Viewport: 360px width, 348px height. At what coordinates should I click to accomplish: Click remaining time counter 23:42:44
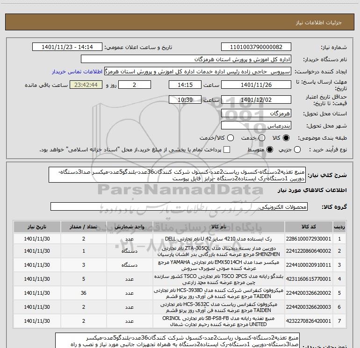coord(86,85)
